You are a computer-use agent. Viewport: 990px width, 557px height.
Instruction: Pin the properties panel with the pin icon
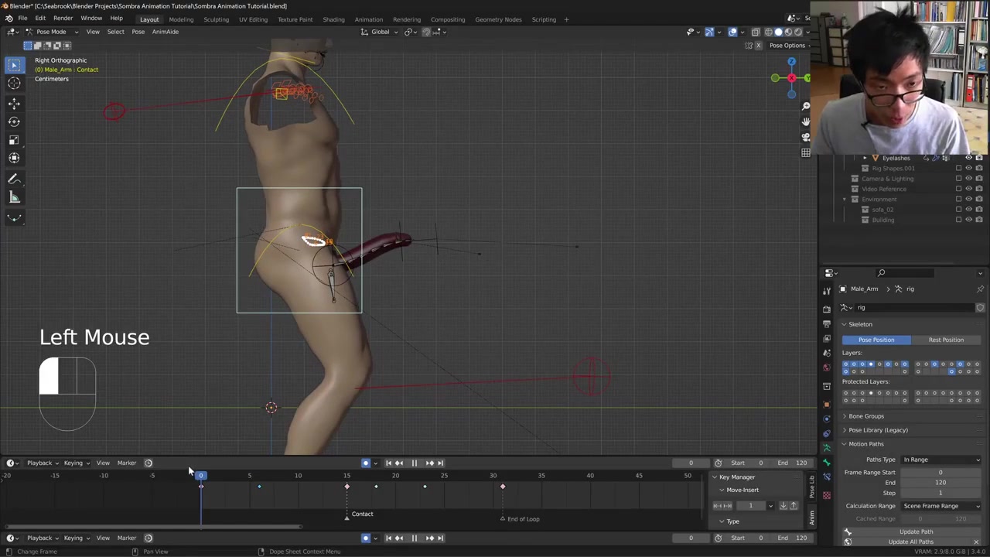coord(980,289)
